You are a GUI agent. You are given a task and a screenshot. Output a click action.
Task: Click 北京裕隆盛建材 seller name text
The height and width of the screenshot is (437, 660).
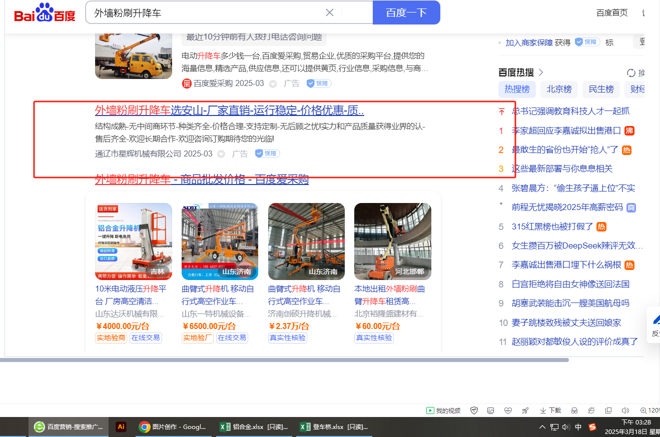(389, 314)
